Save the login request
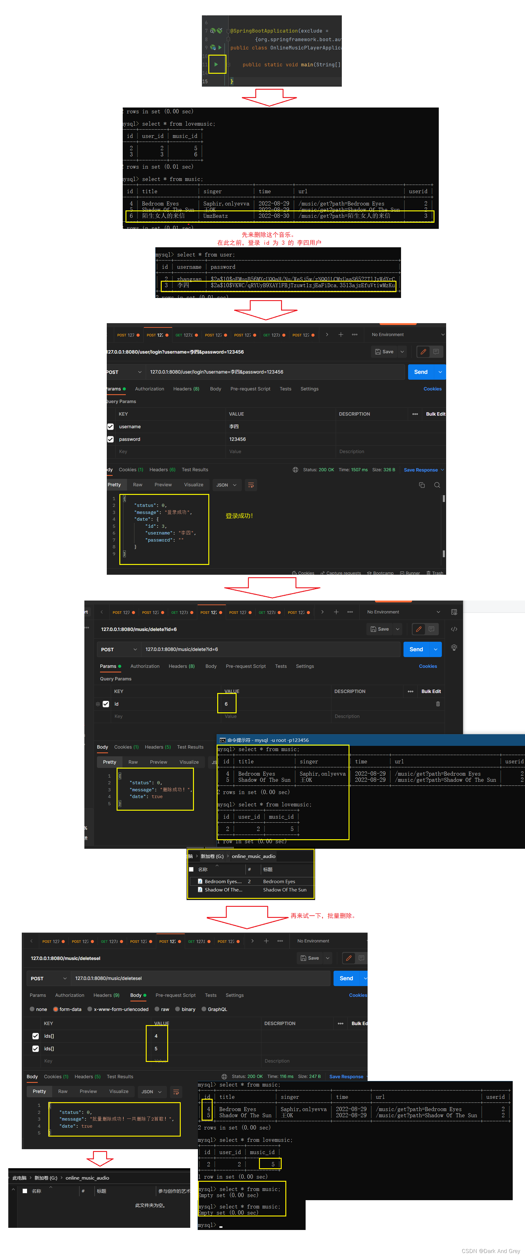This screenshot has height=1257, width=525. point(384,352)
